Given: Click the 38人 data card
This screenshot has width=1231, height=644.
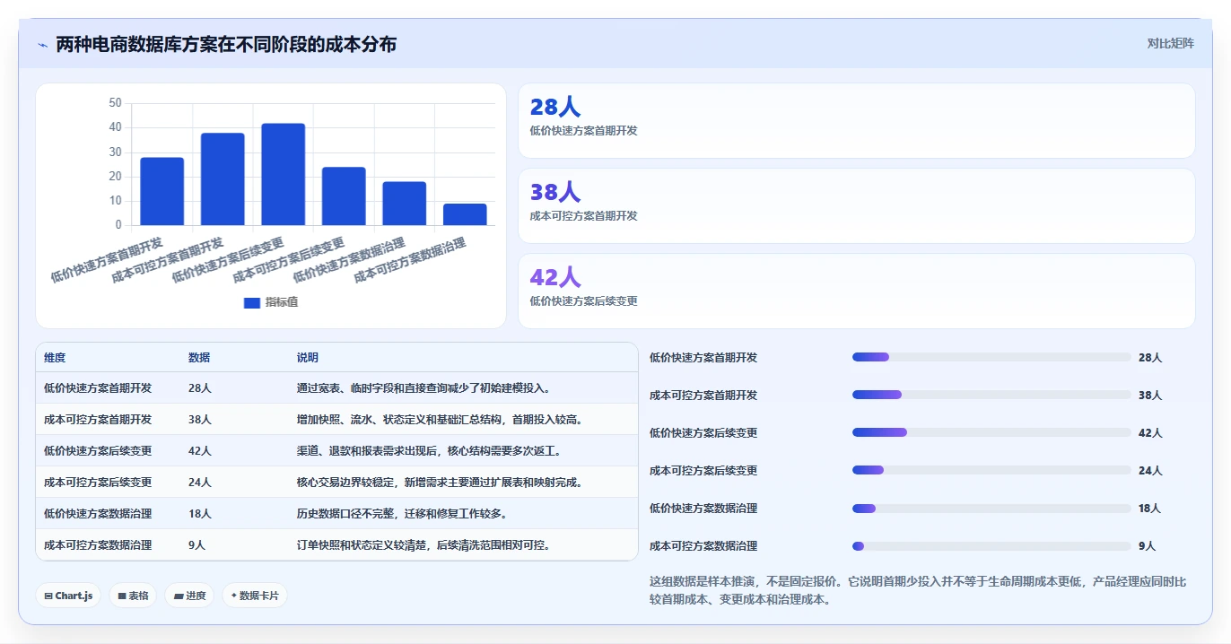Looking at the screenshot, I should coord(857,206).
